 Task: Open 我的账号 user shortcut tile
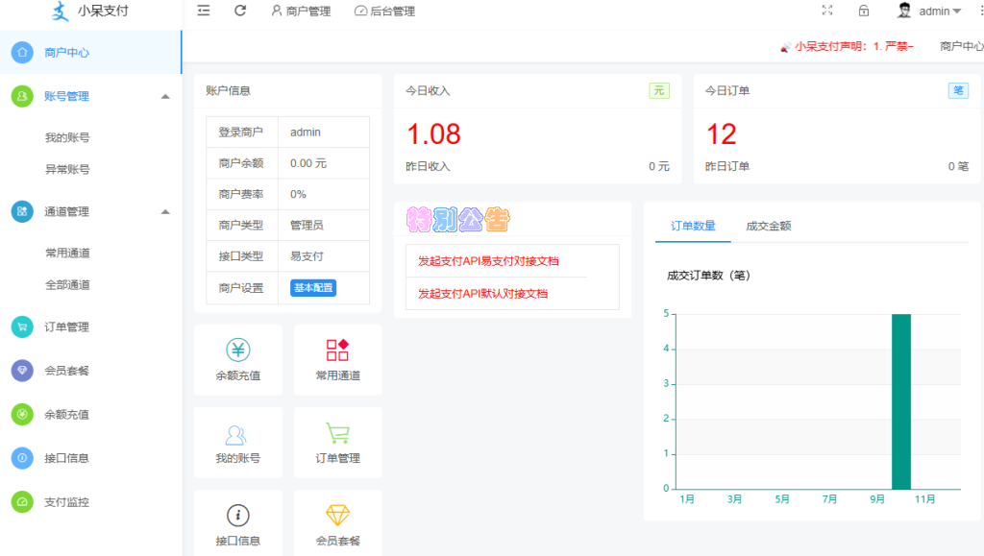click(238, 443)
